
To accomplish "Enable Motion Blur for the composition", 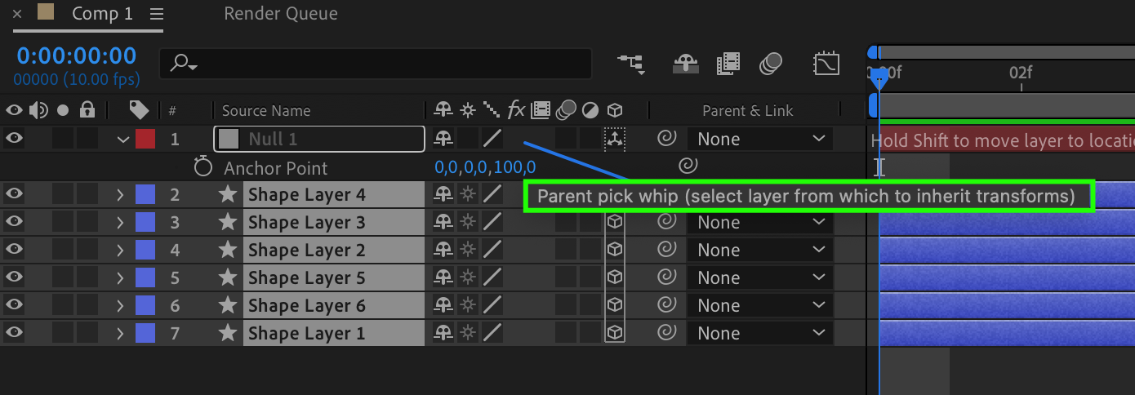I will [x=771, y=64].
